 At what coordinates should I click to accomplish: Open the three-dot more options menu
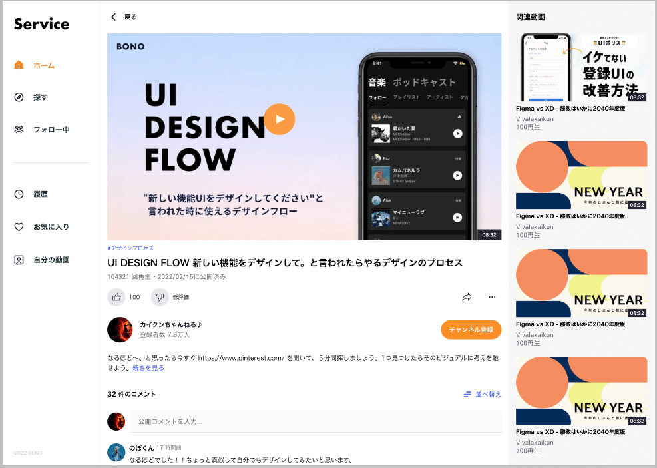click(492, 297)
